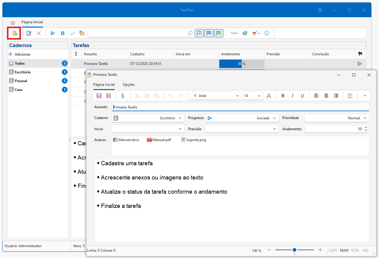The width and height of the screenshot is (379, 258).
Task: Save the task with the floppy disk icon
Action: (99, 96)
